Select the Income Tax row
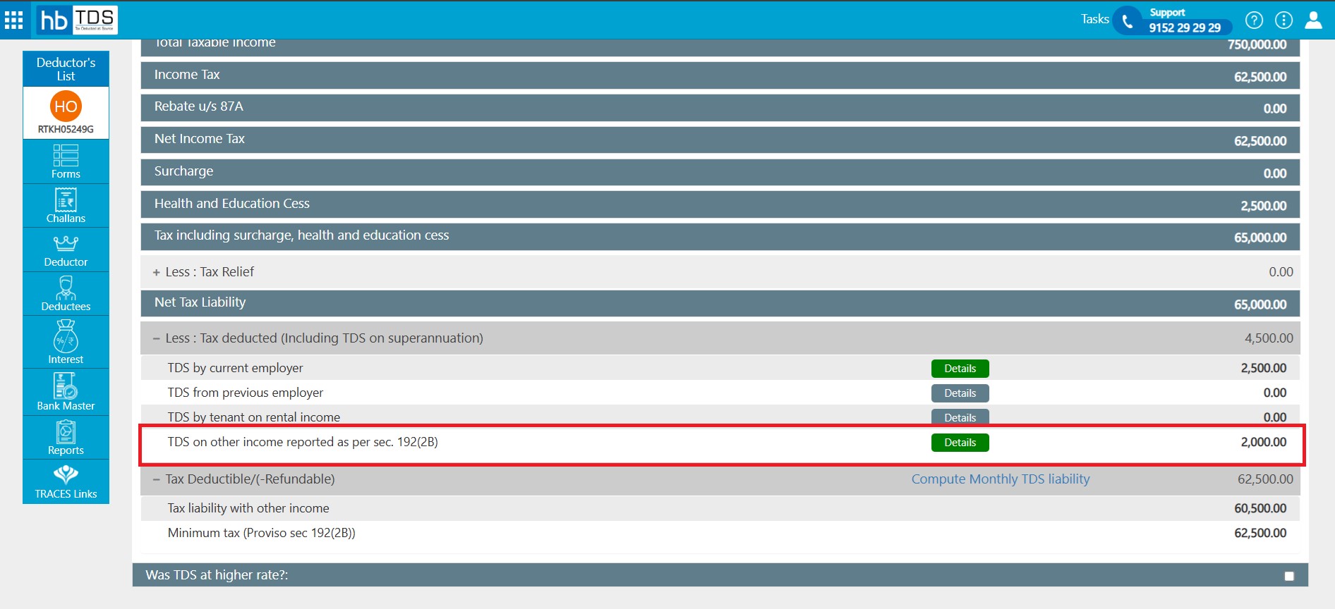 (720, 75)
